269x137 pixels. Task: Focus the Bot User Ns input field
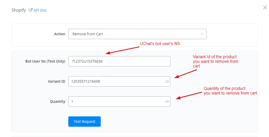pyautogui.click(x=119, y=61)
